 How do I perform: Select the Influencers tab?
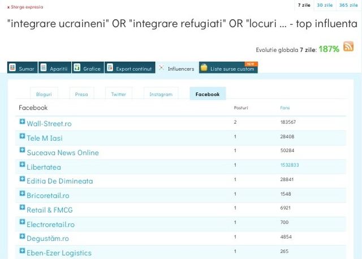(x=177, y=68)
